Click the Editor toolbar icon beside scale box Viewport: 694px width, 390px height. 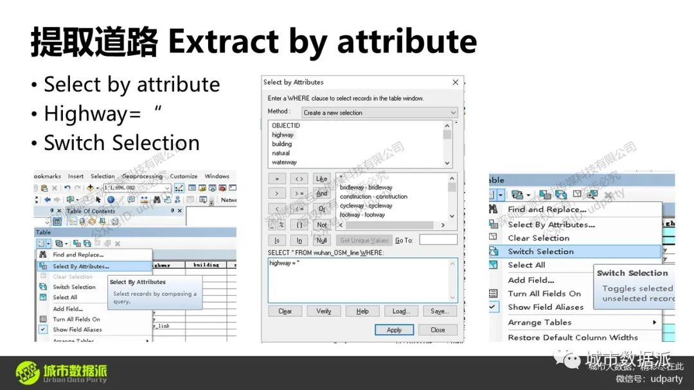(179, 188)
